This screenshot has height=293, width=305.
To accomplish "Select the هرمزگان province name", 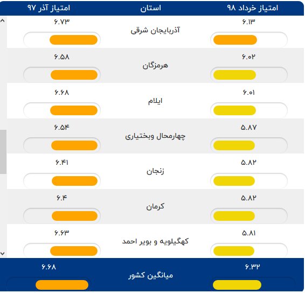I will (155, 66).
